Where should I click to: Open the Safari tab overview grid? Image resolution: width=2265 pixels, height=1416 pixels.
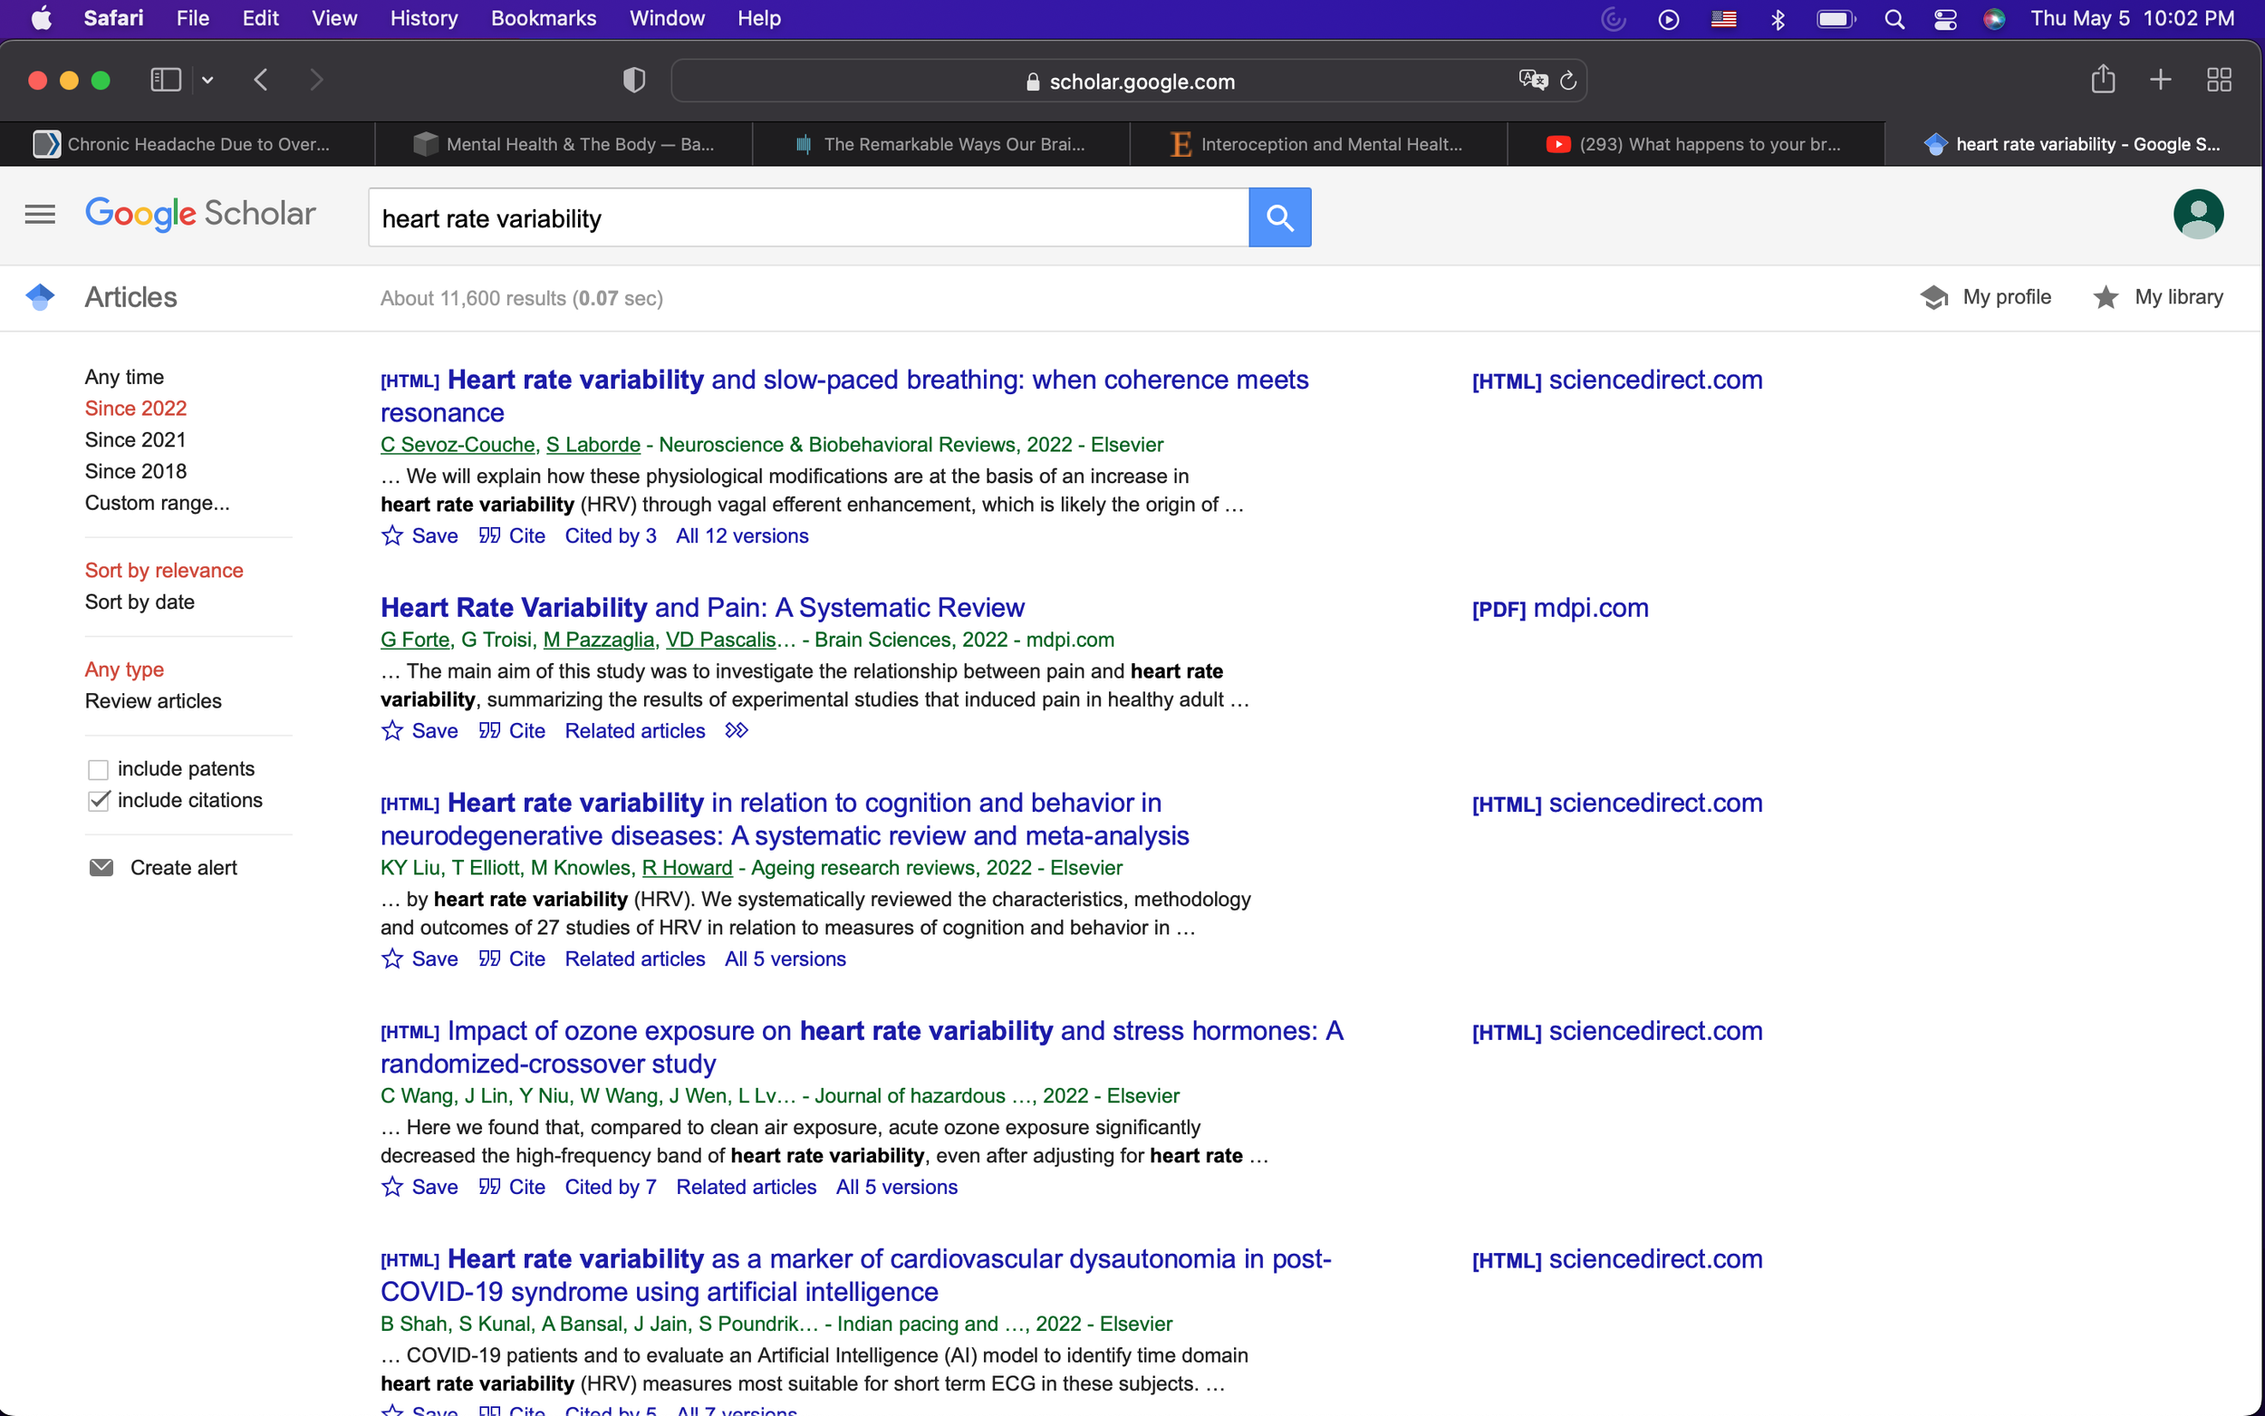click(2218, 80)
